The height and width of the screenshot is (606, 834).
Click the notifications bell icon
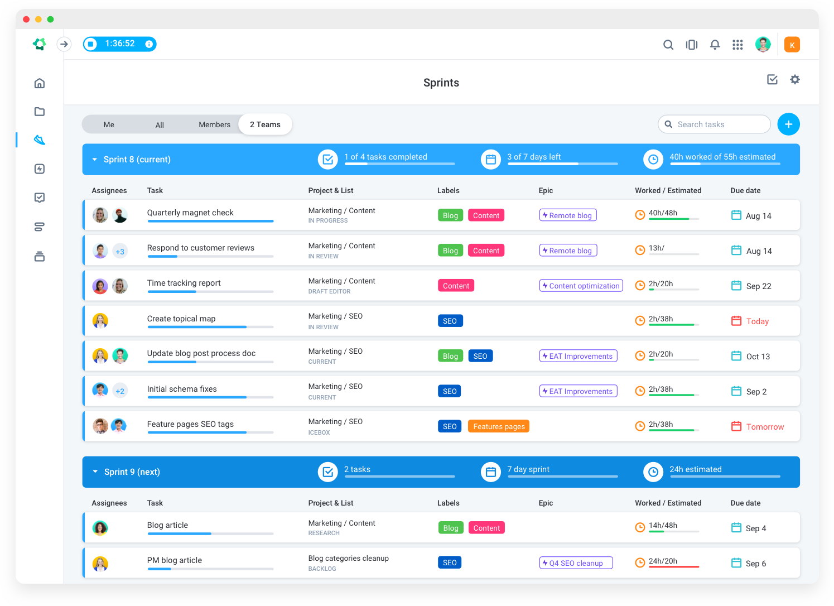[715, 45]
